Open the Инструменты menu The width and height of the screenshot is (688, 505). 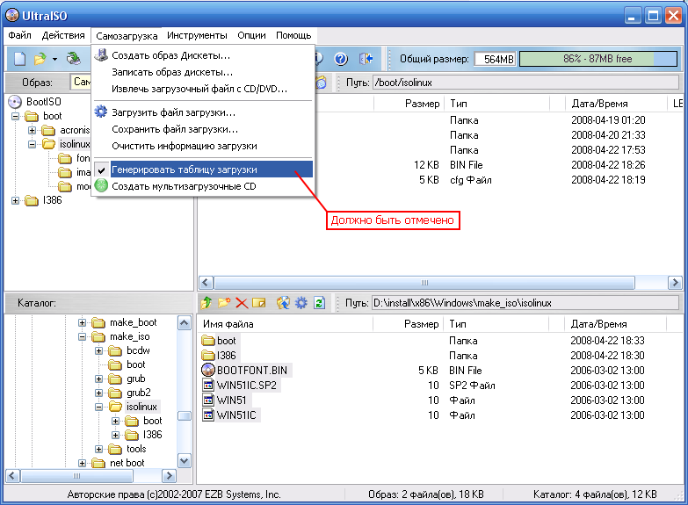pos(197,35)
